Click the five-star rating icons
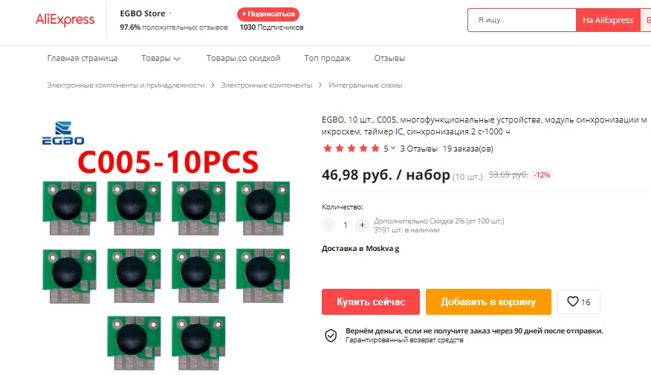The width and height of the screenshot is (651, 375). 352,148
